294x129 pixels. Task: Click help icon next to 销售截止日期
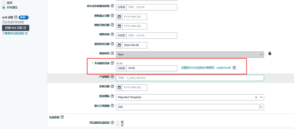(x=112, y=15)
